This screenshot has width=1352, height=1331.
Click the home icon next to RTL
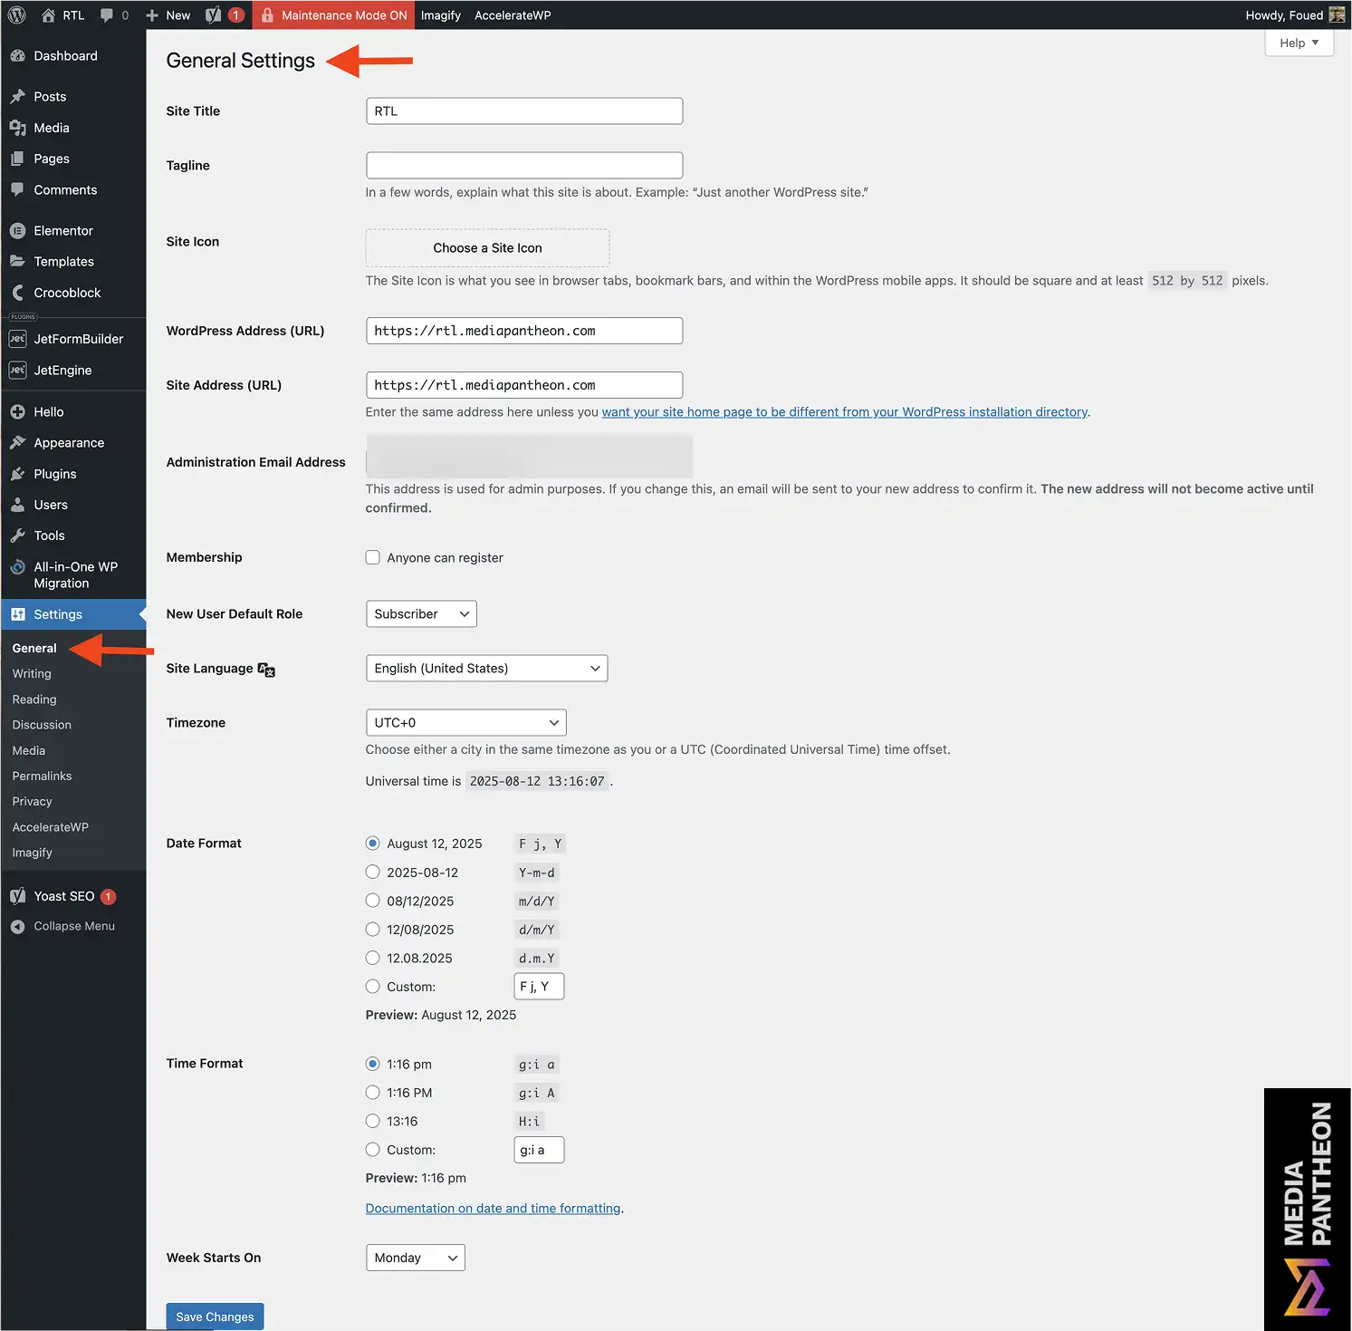pyautogui.click(x=49, y=14)
